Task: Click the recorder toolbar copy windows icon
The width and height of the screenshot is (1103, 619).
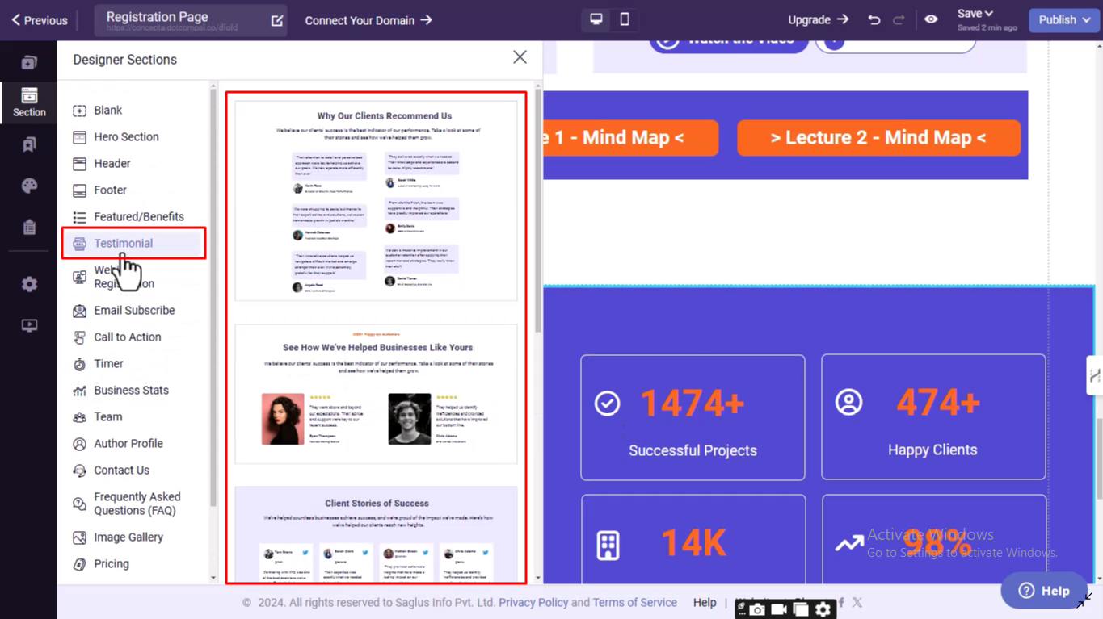Action: 801,609
